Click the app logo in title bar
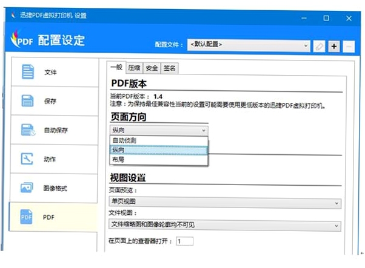 click(x=13, y=15)
